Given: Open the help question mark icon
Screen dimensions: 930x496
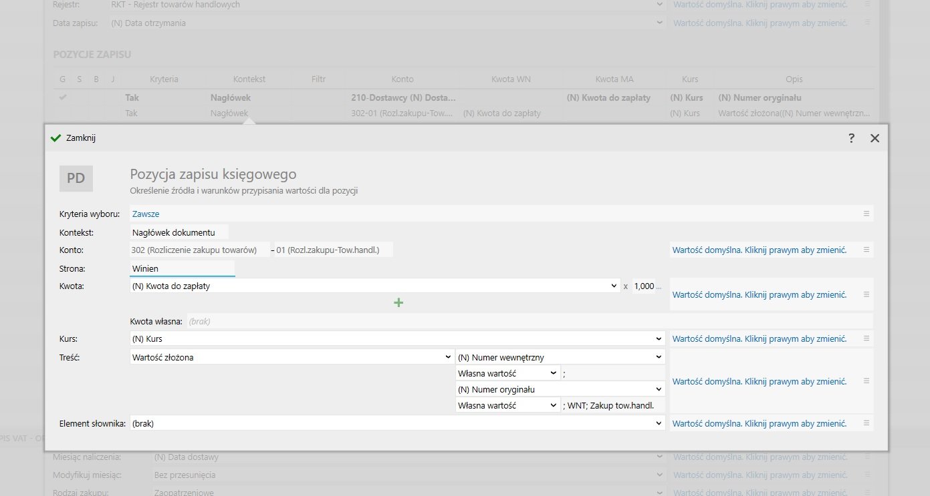Looking at the screenshot, I should [851, 138].
